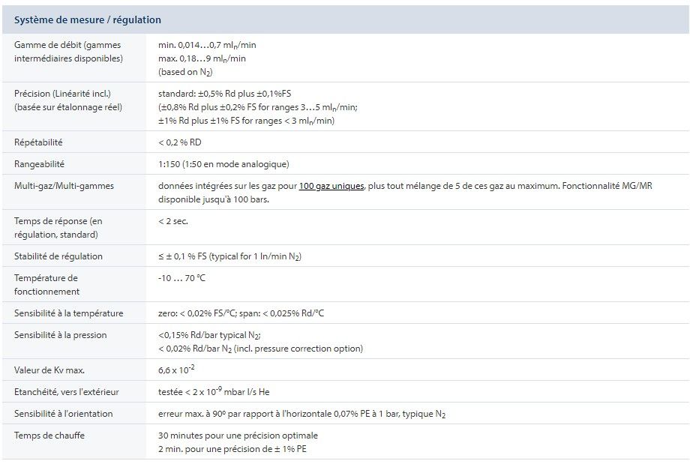Click the "Précision (Linéarité incl.)" label

(x=62, y=94)
